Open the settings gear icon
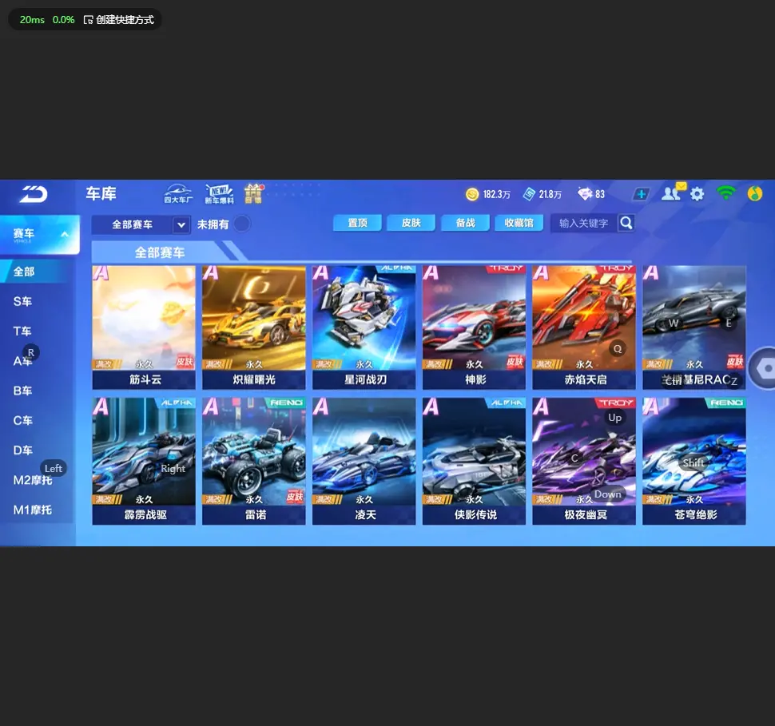 point(697,194)
